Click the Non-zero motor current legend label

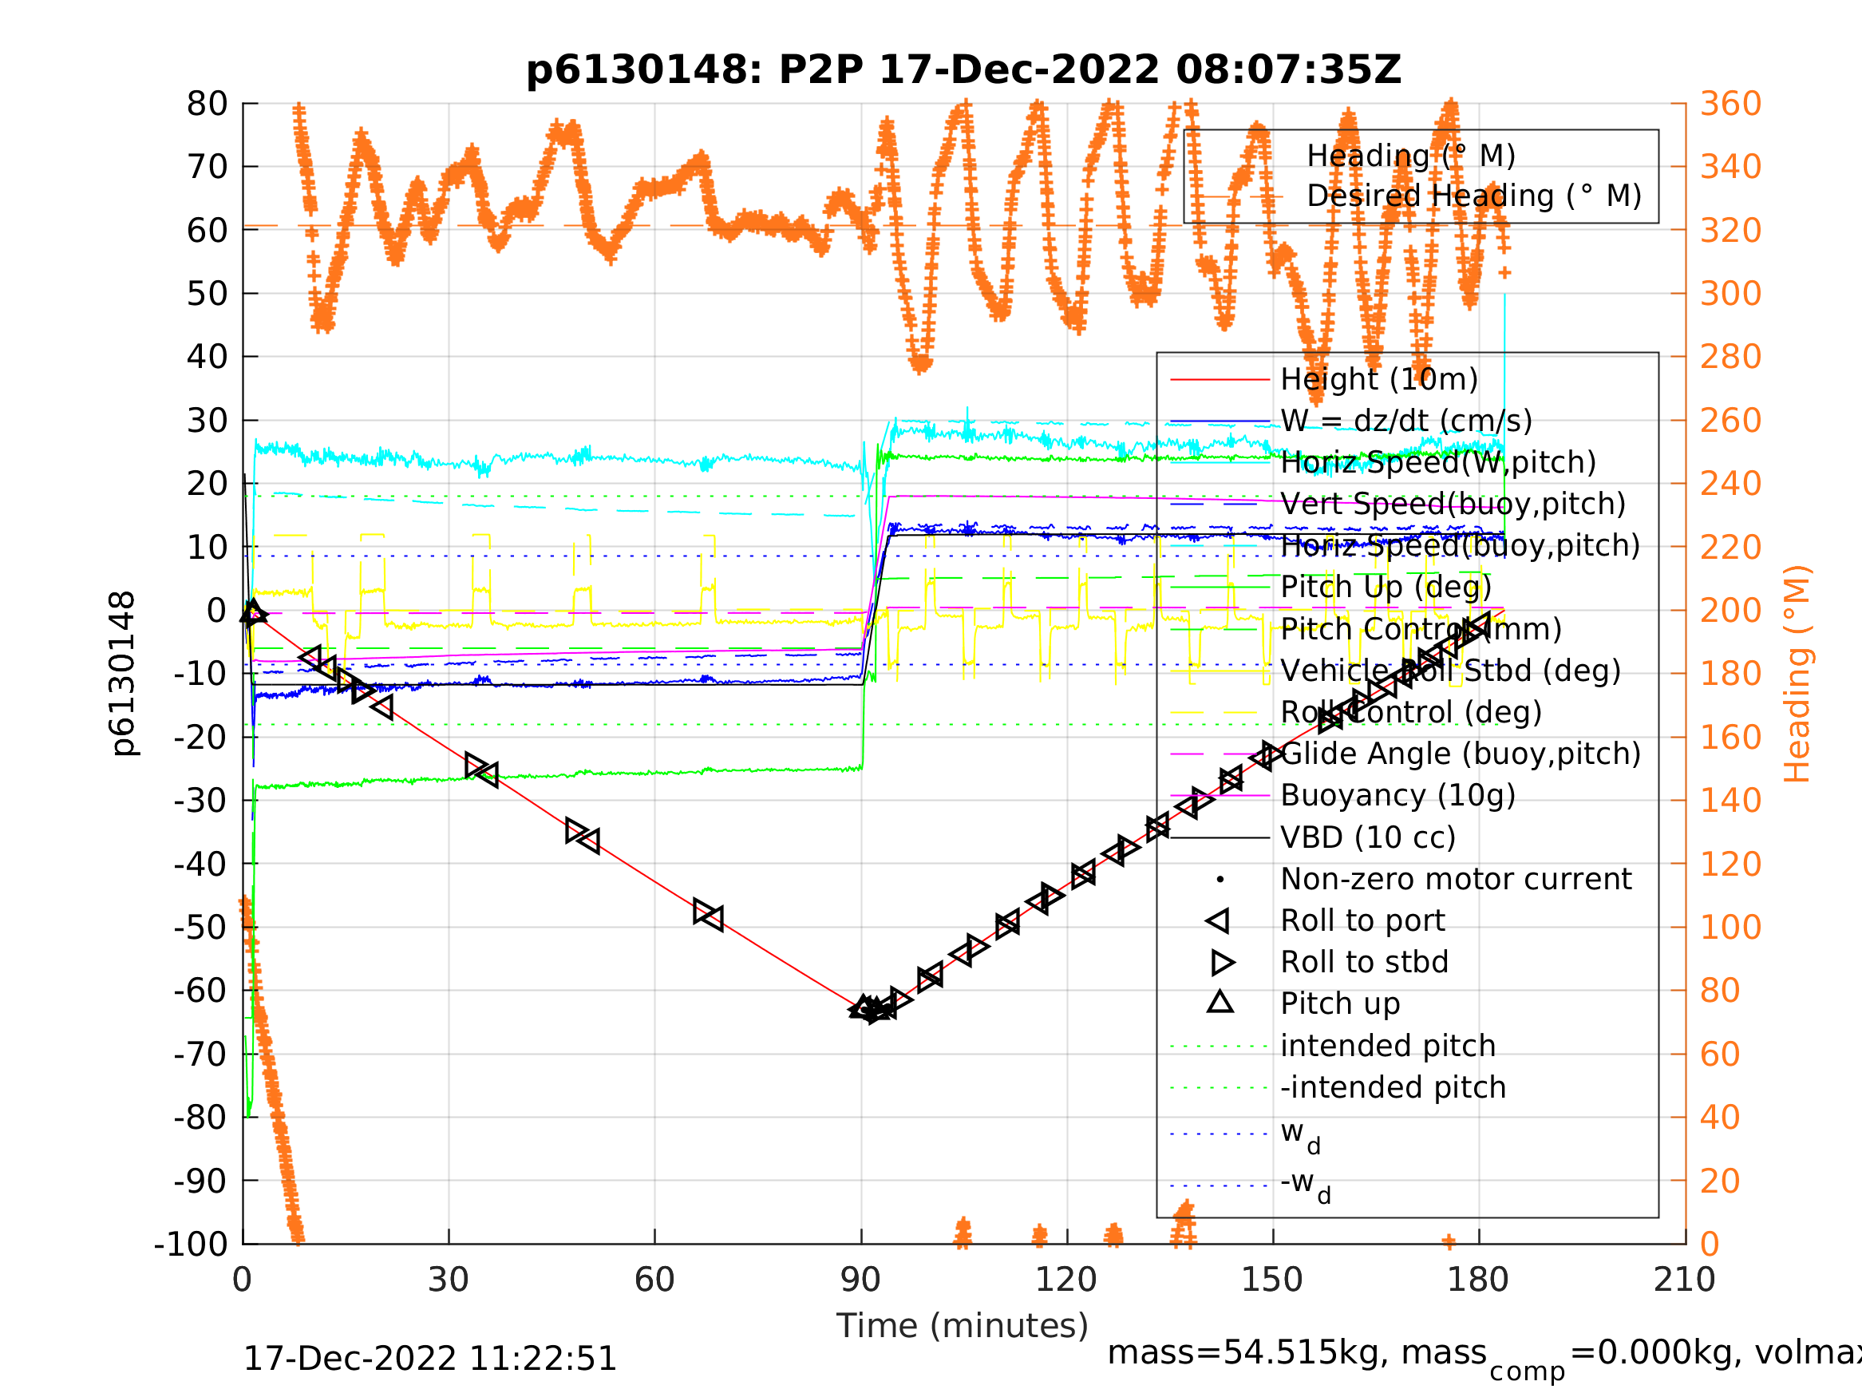point(1456,879)
